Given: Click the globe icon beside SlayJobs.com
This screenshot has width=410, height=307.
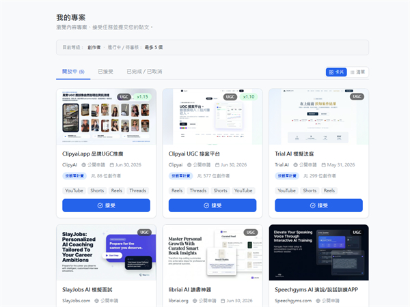Looking at the screenshot, I should point(97,301).
